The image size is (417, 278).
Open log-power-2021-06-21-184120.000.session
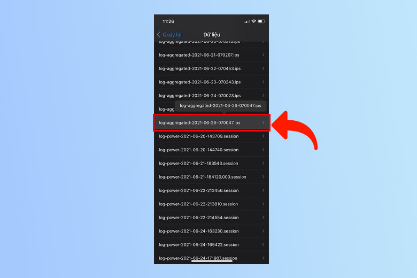203,177
